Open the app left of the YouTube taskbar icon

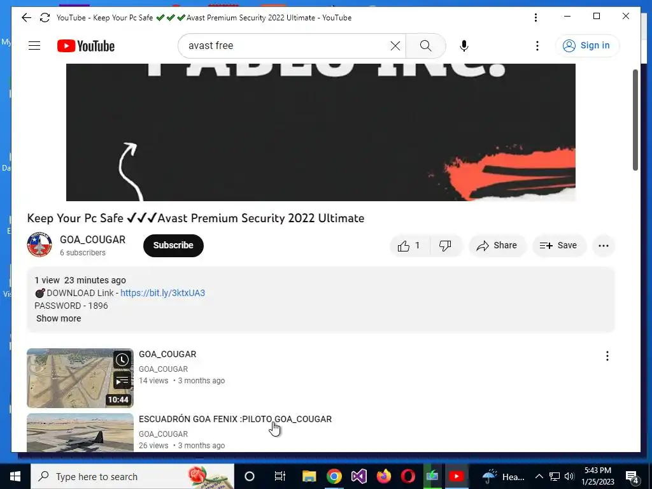432,476
